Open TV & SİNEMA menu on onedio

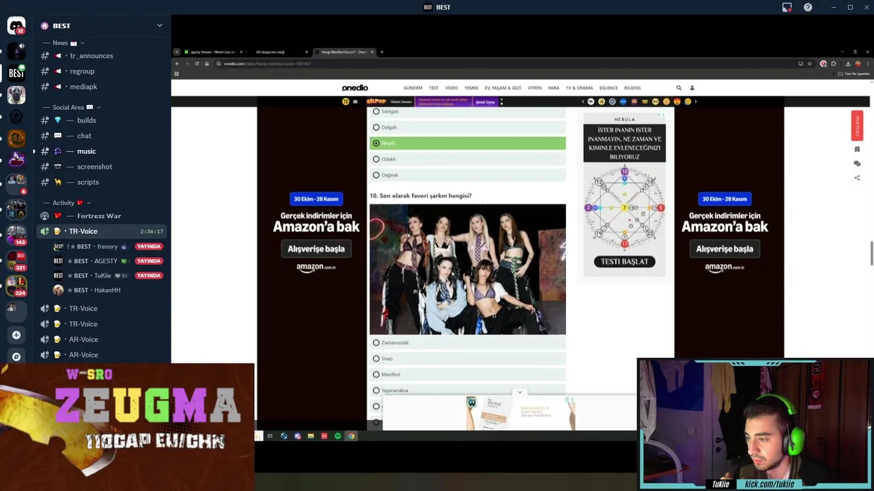click(579, 88)
